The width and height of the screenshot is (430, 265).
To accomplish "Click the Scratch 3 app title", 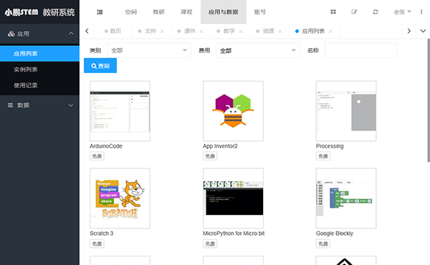I will [x=102, y=233].
